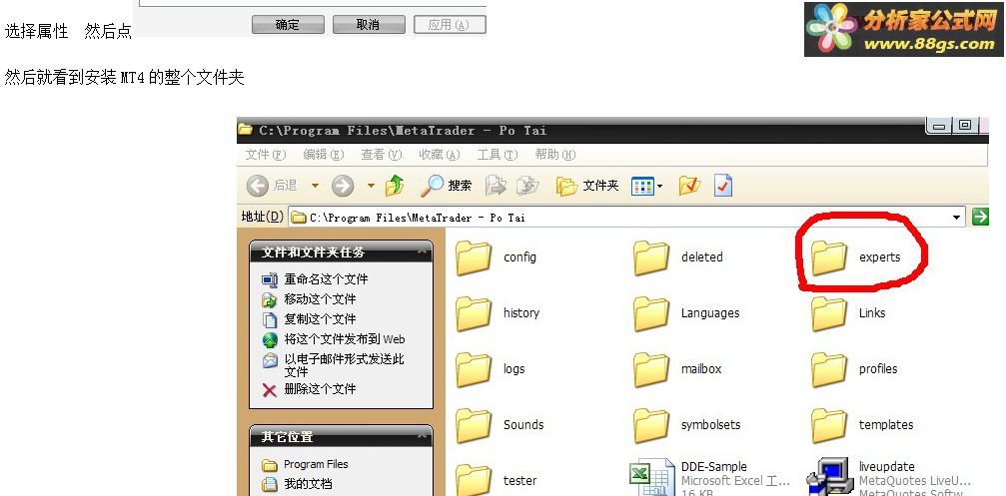Image resolution: width=1006 pixels, height=496 pixels.
Task: Click 复制这个文件 task link
Action: click(309, 319)
